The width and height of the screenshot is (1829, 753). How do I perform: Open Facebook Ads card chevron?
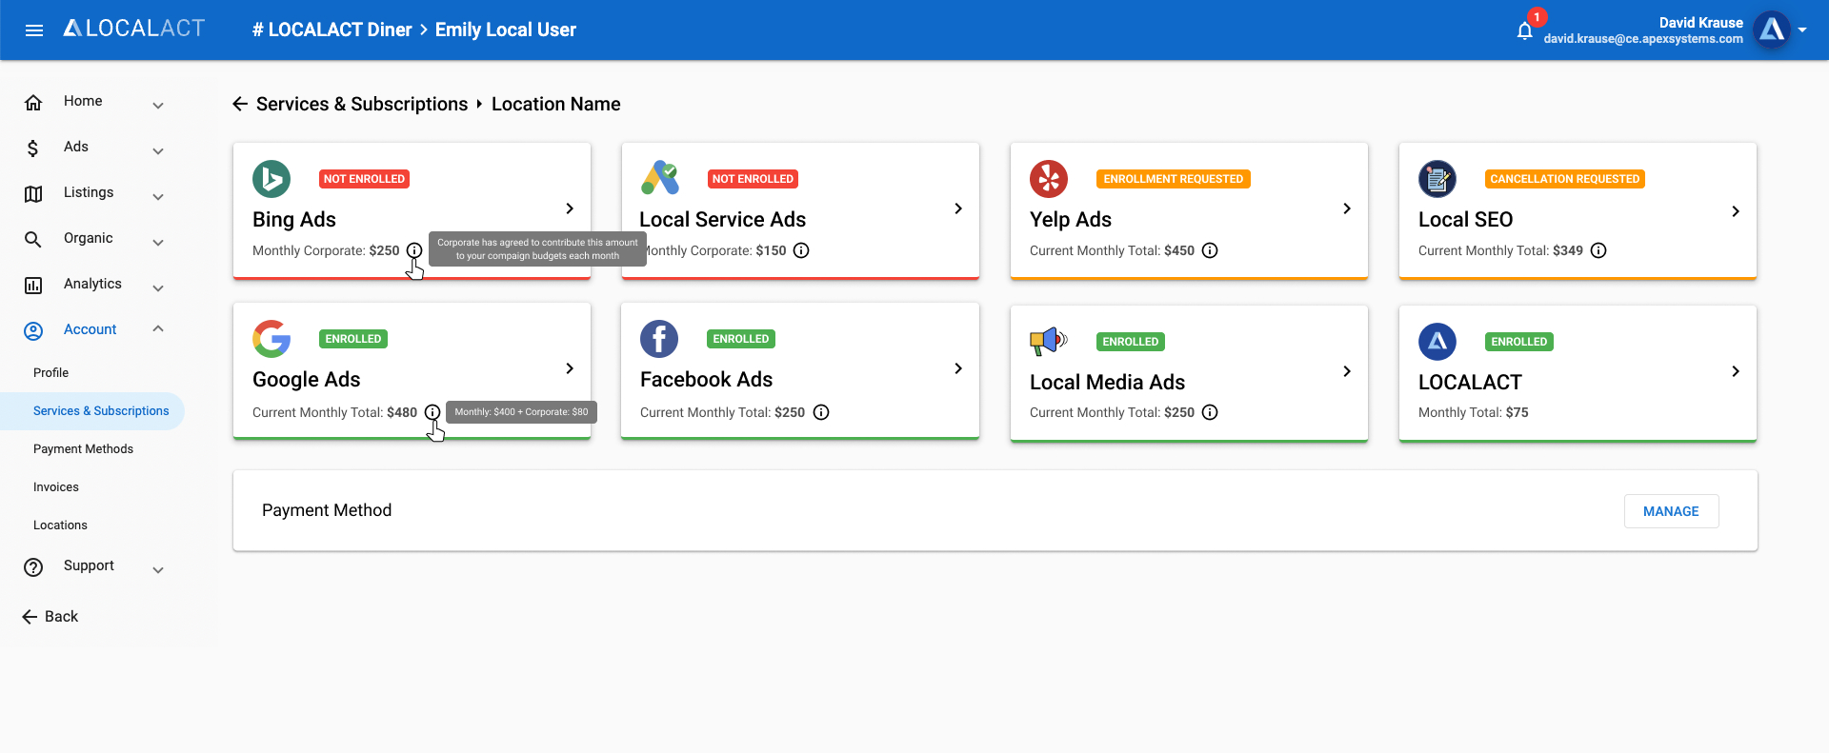click(x=958, y=368)
